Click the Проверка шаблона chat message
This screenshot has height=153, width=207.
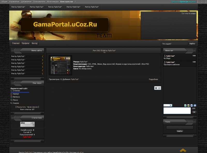pos(172,64)
